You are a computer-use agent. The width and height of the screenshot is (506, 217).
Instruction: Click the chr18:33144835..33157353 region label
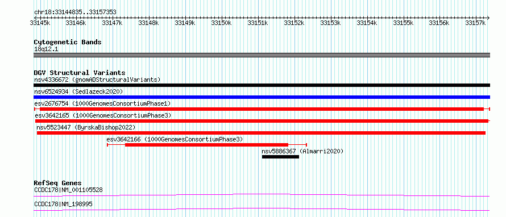(75, 12)
